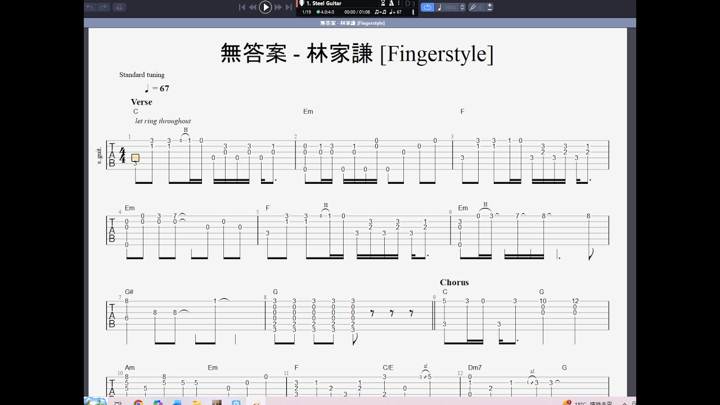Open Google Chrome from the taskbar
Screen dimensions: 720x405
[138, 403]
